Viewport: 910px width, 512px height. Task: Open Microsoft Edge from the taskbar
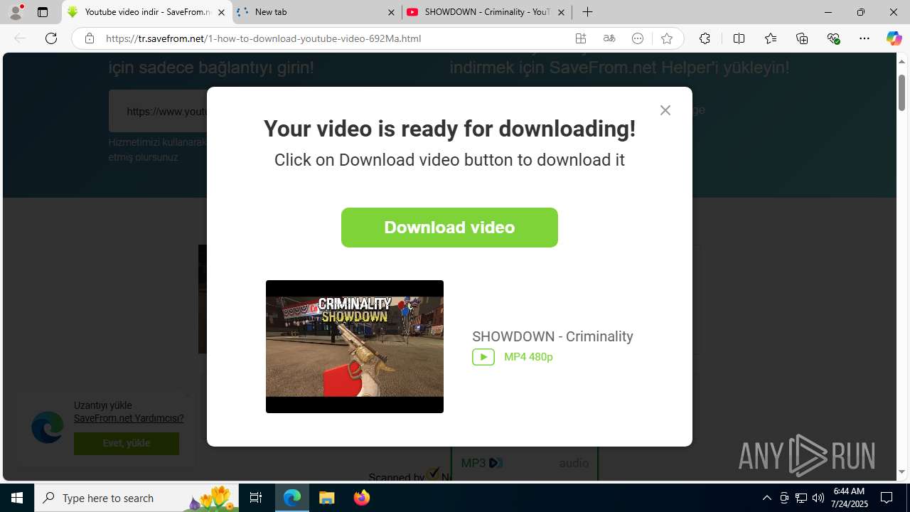click(x=292, y=498)
